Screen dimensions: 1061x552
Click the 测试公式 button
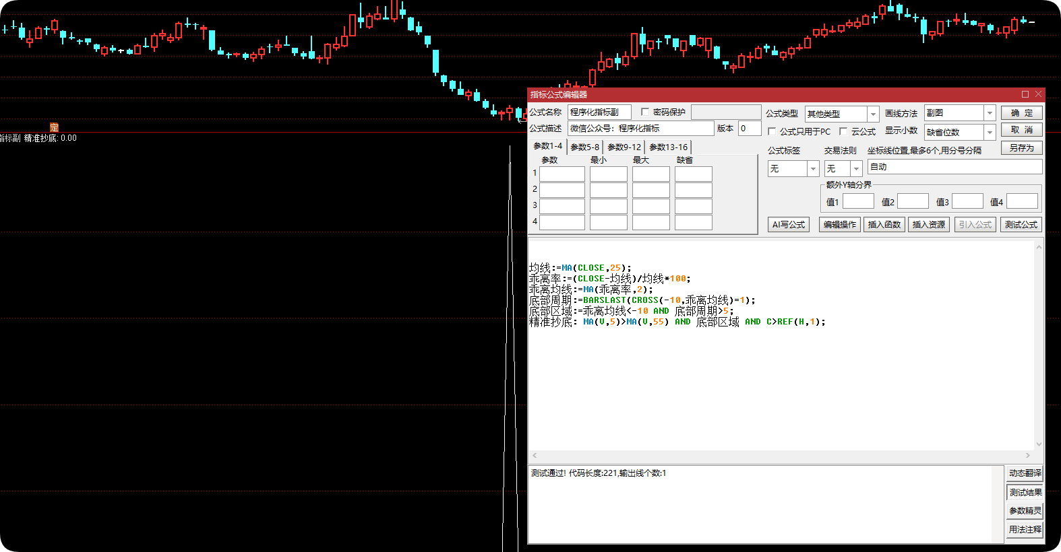[1021, 225]
